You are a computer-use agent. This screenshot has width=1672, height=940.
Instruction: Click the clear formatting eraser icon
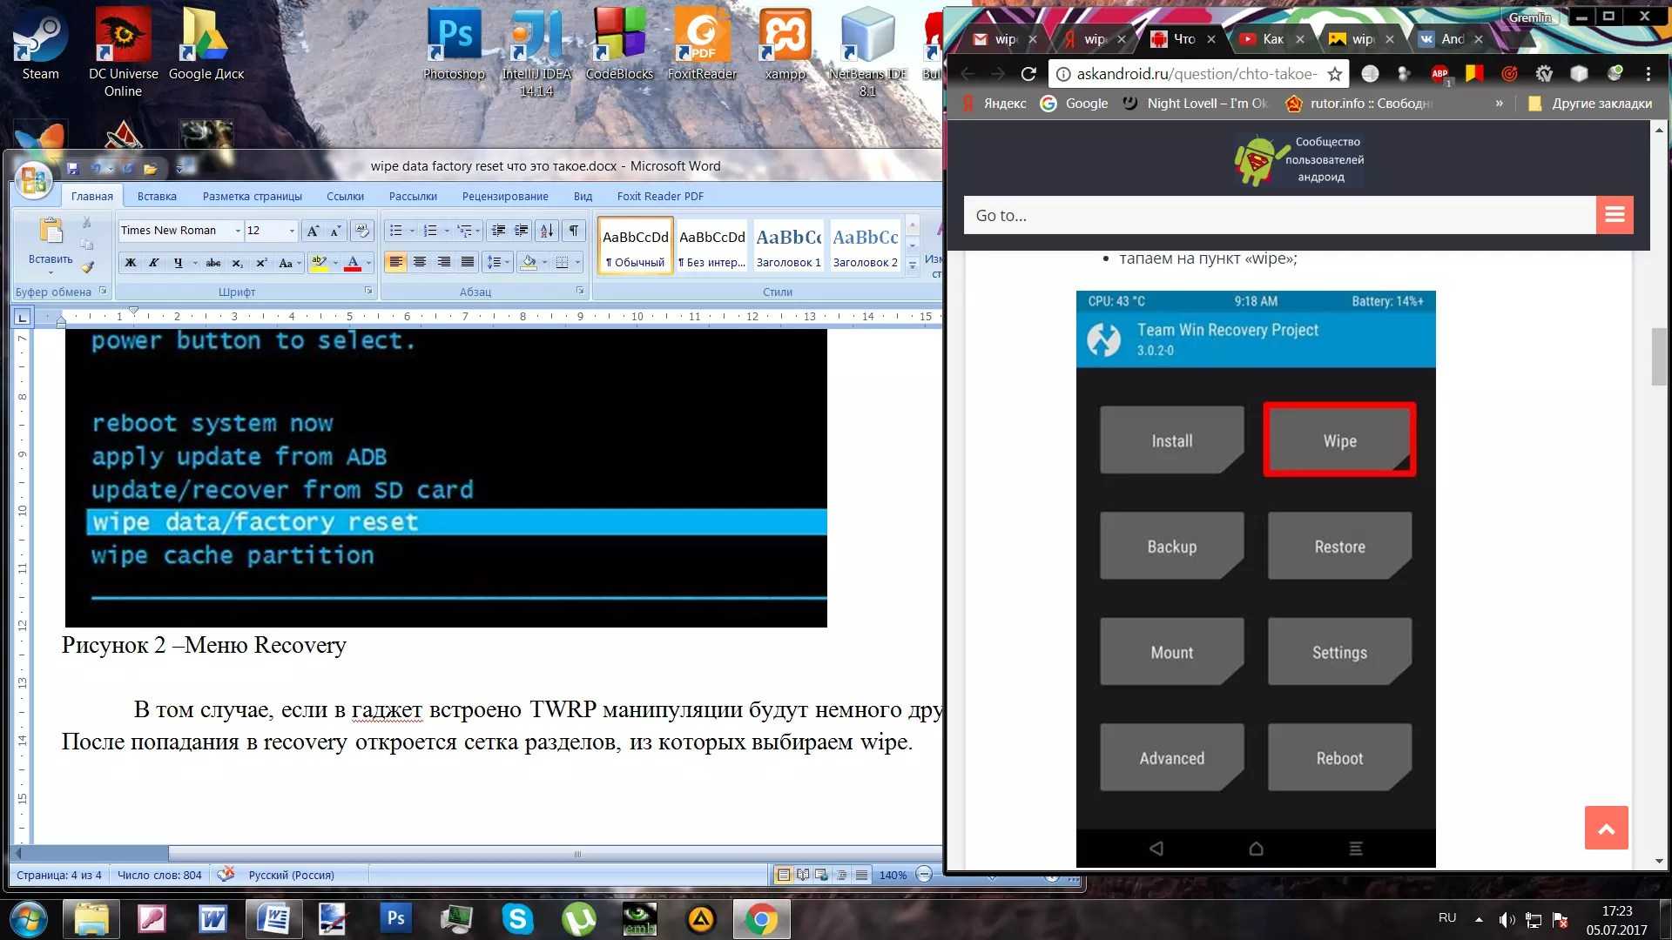(361, 231)
